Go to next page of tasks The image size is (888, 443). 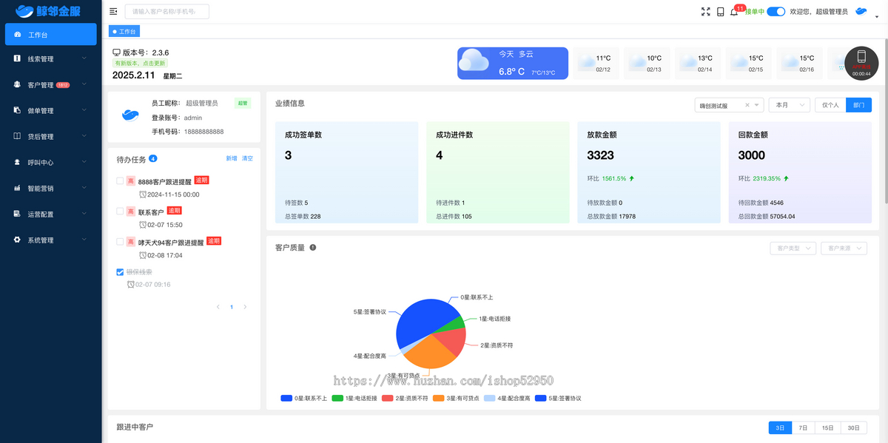(245, 307)
